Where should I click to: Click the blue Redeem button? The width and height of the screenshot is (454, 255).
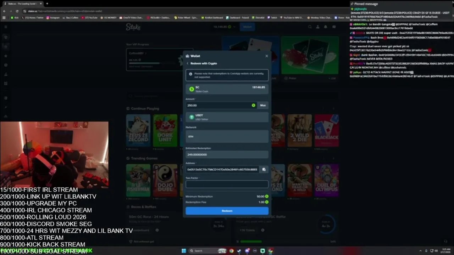pos(227,211)
